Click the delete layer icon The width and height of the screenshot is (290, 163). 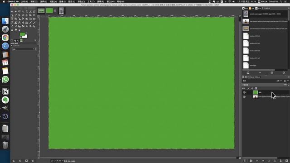point(286,161)
